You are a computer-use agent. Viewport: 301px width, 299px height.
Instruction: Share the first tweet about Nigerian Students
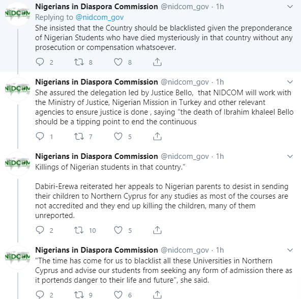click(x=157, y=62)
